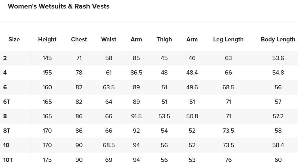Select the Chest column header
298x167 pixels.
79,39
